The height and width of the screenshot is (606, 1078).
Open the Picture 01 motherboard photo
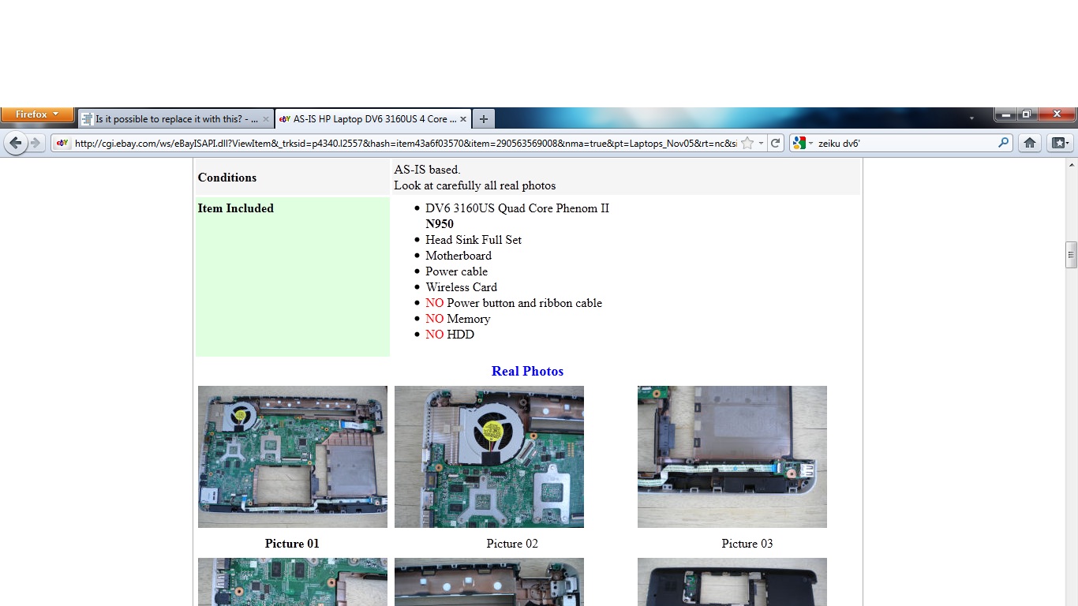[293, 457]
